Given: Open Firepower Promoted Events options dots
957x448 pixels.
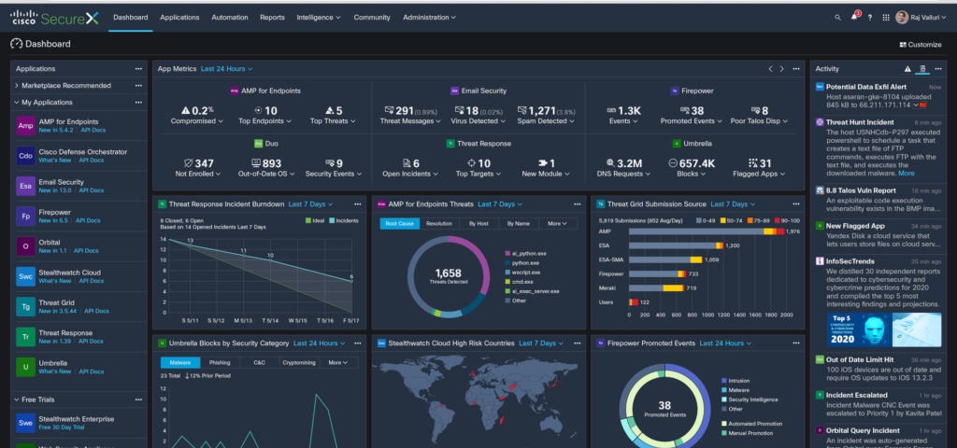Looking at the screenshot, I should coord(796,343).
